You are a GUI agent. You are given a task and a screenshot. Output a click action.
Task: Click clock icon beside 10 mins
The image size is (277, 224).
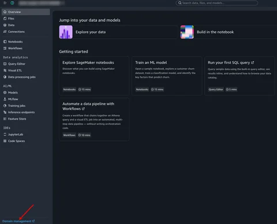click(x=80, y=135)
